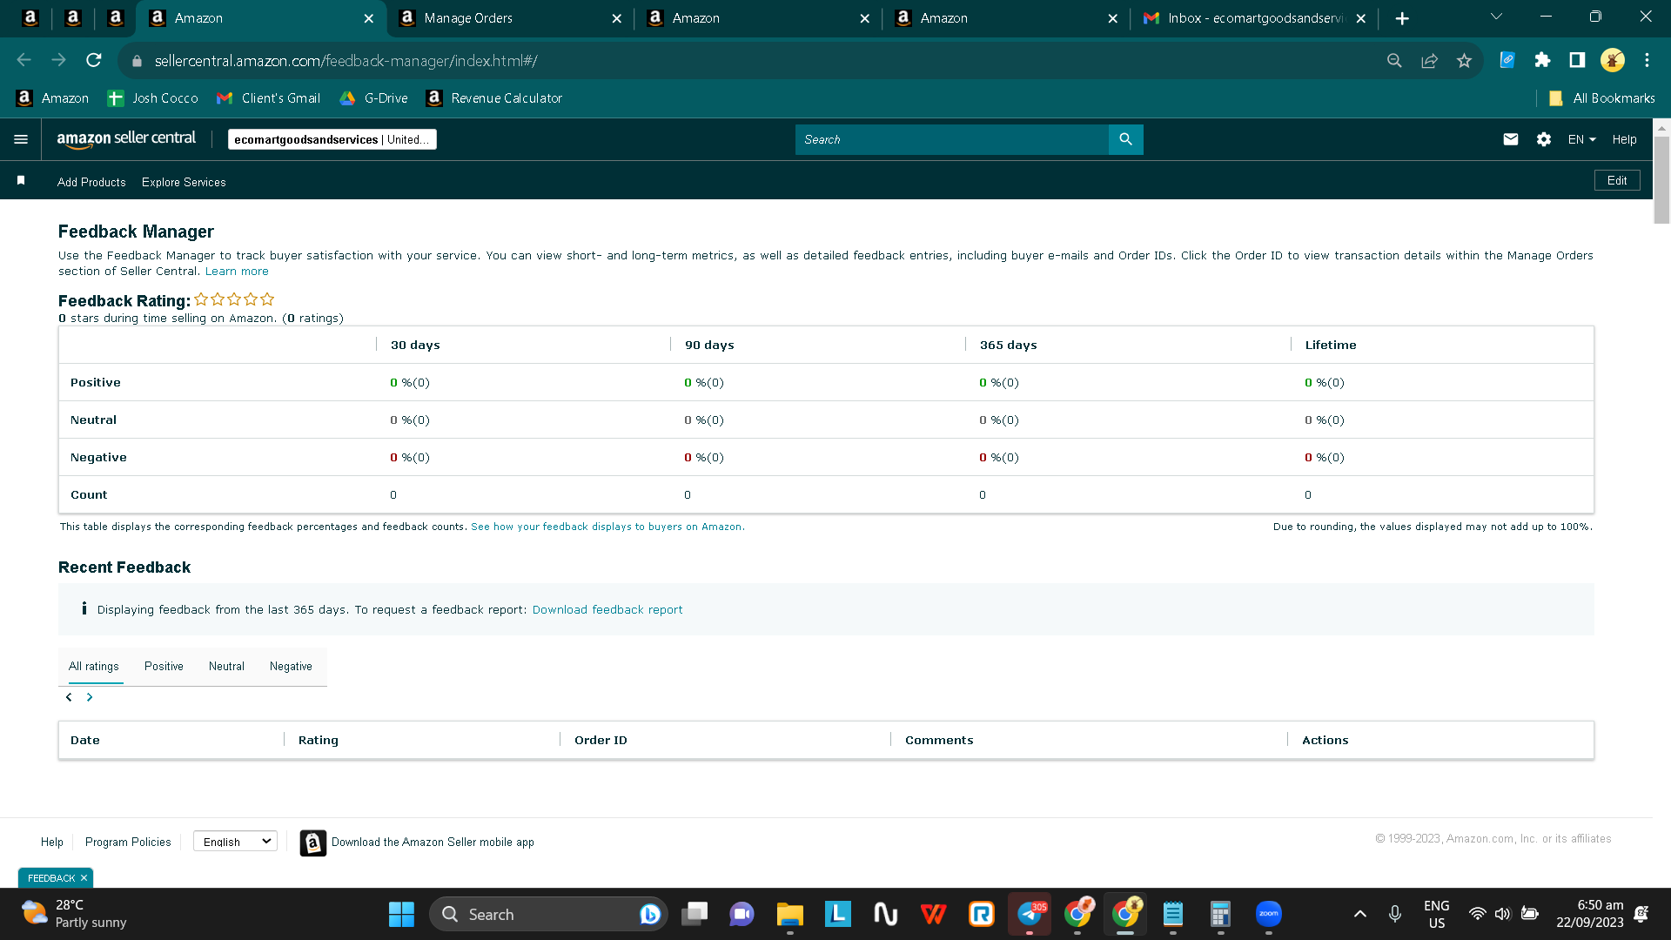Bookmark this page with star icon
Image resolution: width=1671 pixels, height=940 pixels.
pos(1464,60)
